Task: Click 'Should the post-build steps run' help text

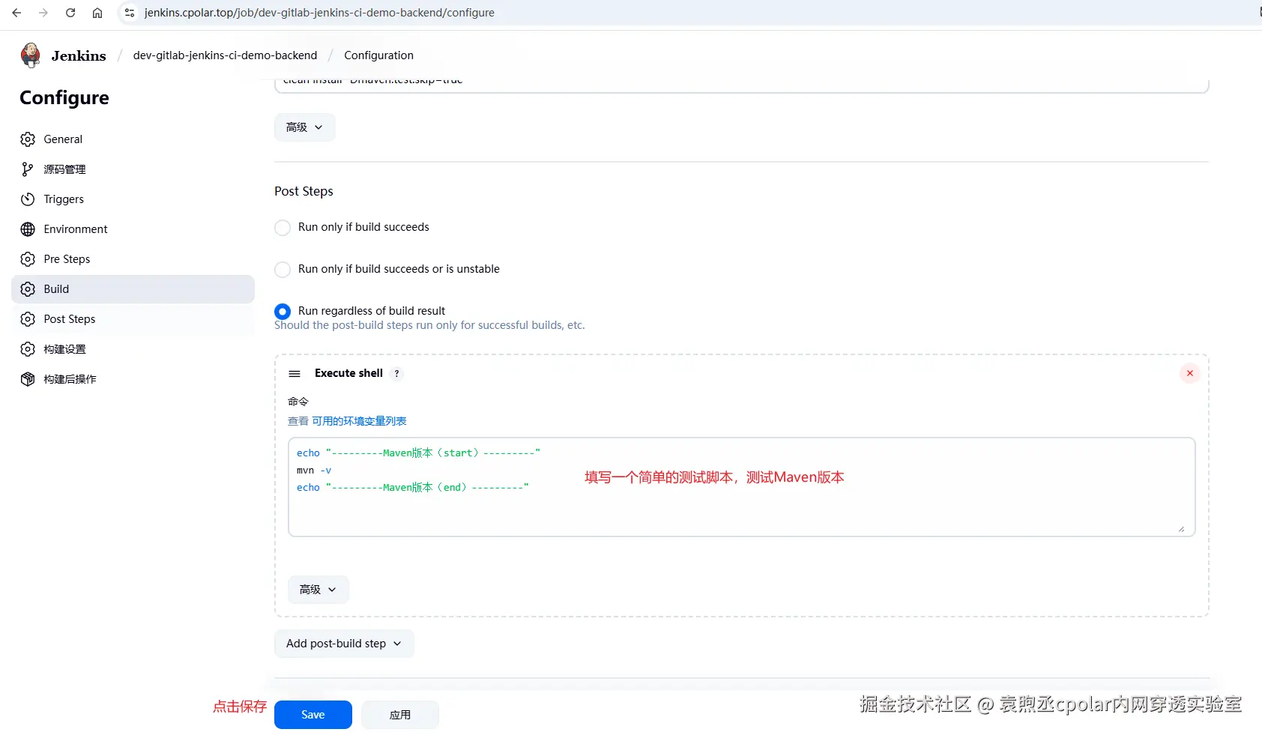Action: pyautogui.click(x=429, y=325)
